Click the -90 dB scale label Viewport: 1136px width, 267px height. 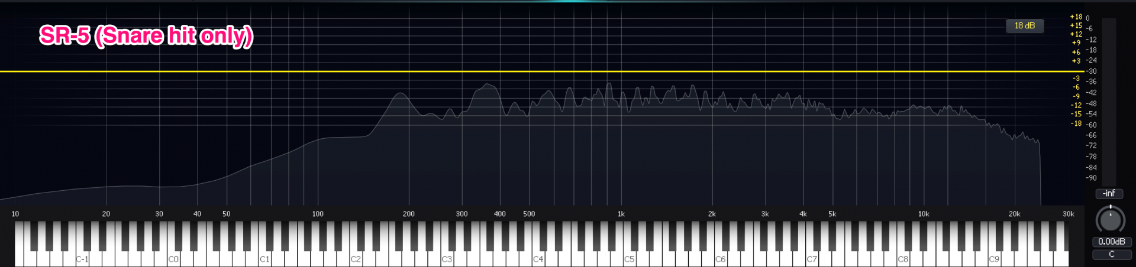[x=1091, y=178]
